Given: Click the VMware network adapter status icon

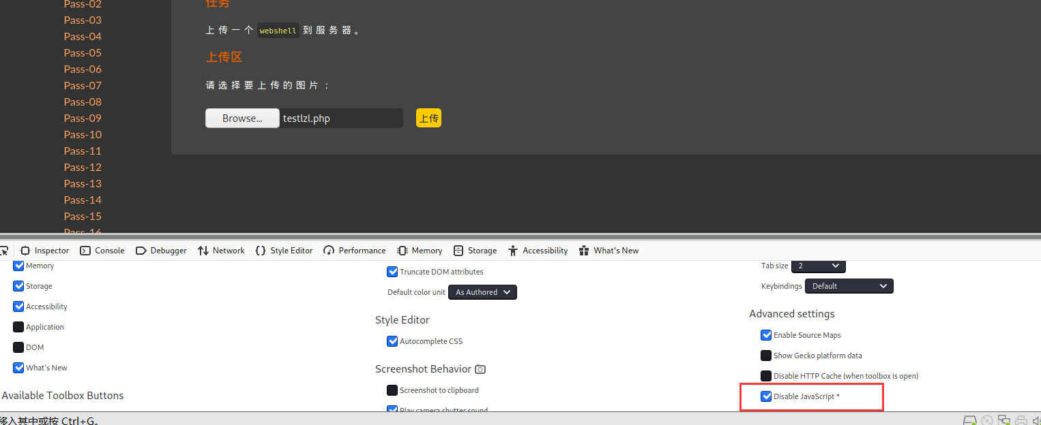Looking at the screenshot, I should point(1003,420).
